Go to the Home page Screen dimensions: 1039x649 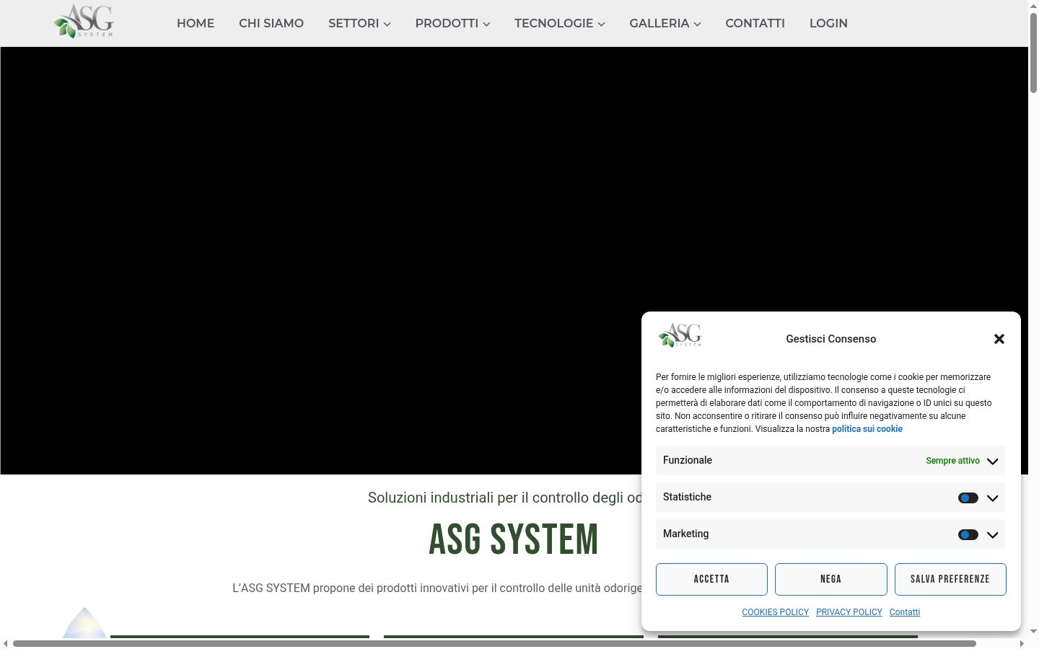[196, 23]
